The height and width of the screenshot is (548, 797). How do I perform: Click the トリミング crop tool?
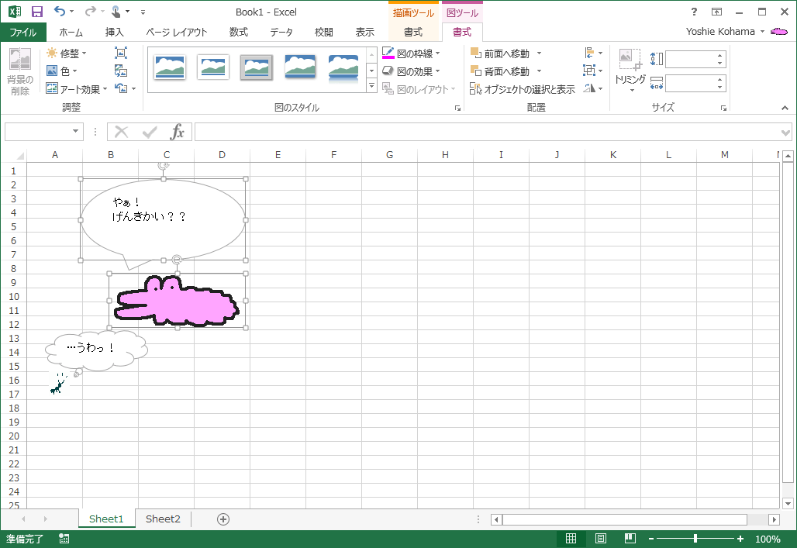click(630, 71)
